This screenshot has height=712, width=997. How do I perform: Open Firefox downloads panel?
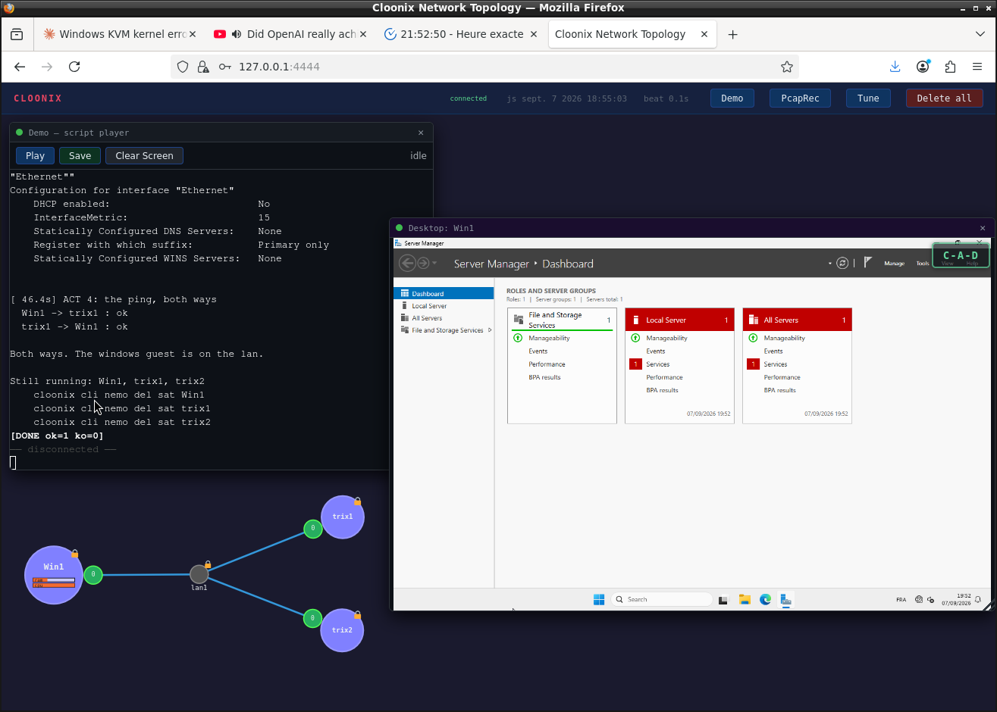point(895,67)
